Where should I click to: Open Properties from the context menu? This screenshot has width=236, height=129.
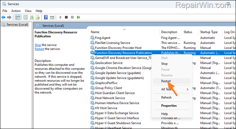(x=172, y=106)
